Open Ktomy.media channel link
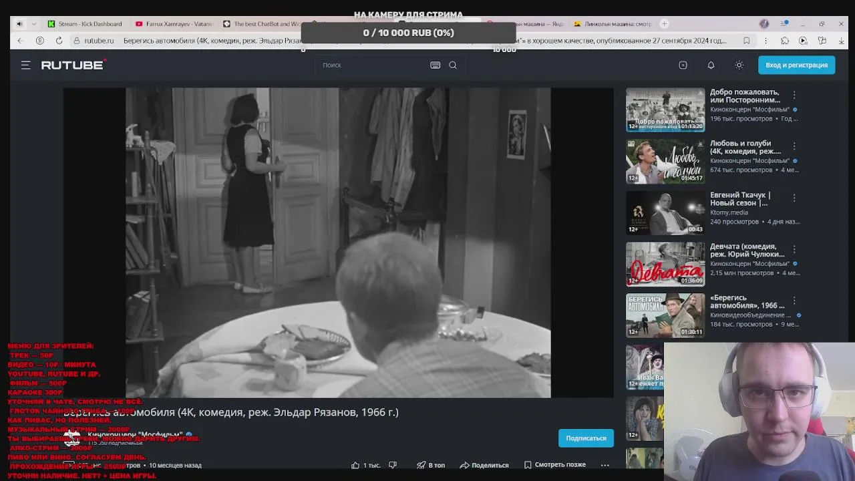The width and height of the screenshot is (855, 481). 729,212
